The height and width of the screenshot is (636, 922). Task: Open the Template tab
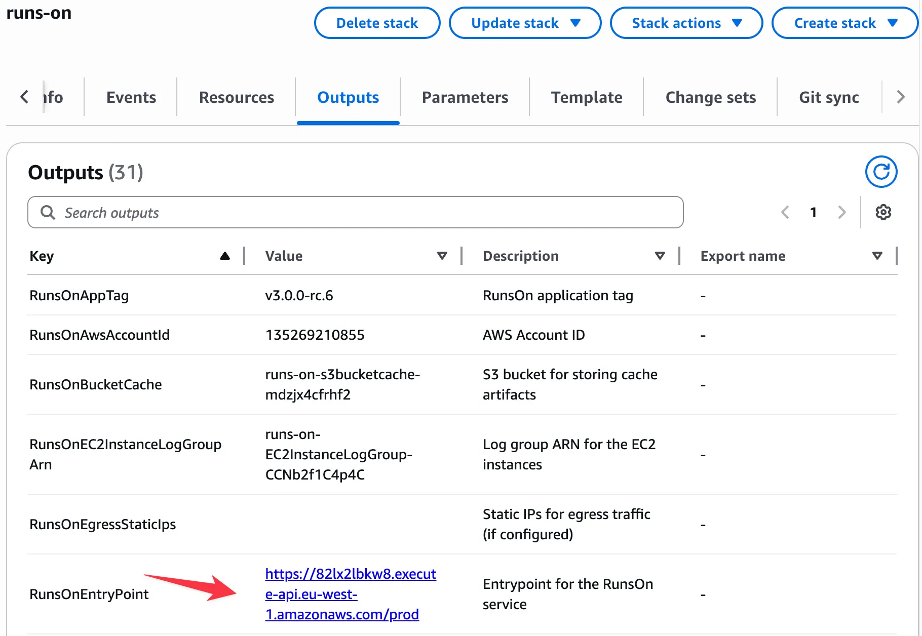click(587, 97)
